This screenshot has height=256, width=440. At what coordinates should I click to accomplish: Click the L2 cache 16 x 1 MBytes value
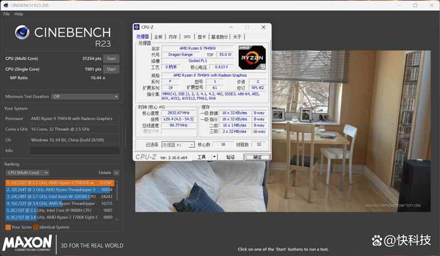[235, 126]
